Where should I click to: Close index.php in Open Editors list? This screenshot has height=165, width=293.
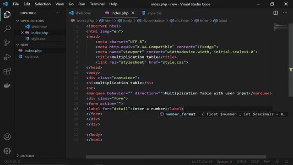[x=22, y=33]
